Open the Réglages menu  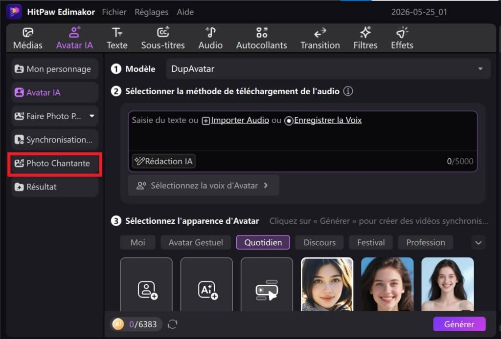(x=152, y=12)
